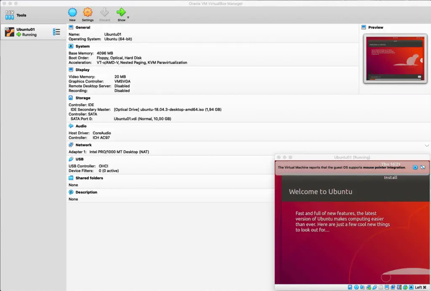Click mouse integration icon in VM status bar

pos(405,287)
